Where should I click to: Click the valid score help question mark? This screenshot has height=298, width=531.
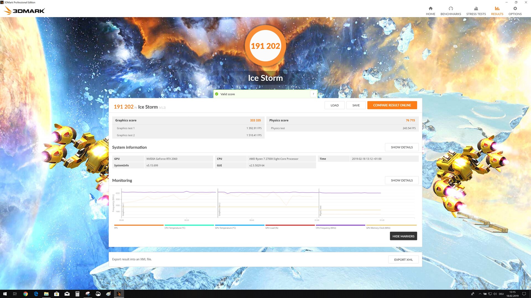[313, 94]
